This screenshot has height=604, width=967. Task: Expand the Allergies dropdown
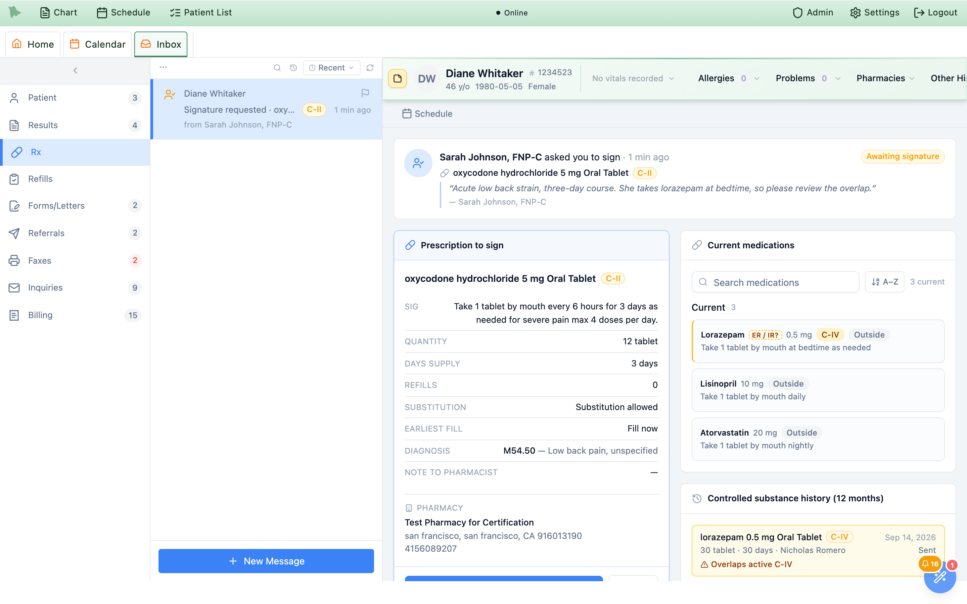coord(729,78)
